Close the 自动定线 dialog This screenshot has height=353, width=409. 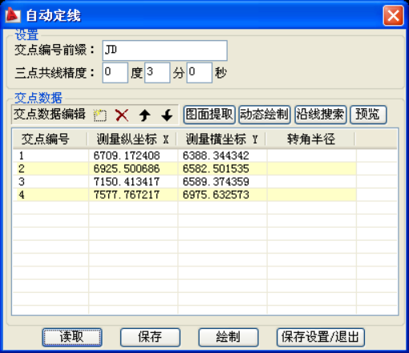[x=393, y=15]
